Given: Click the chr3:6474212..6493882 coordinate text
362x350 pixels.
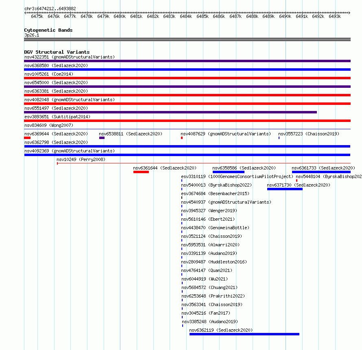Looking at the screenshot, I should coord(50,9).
